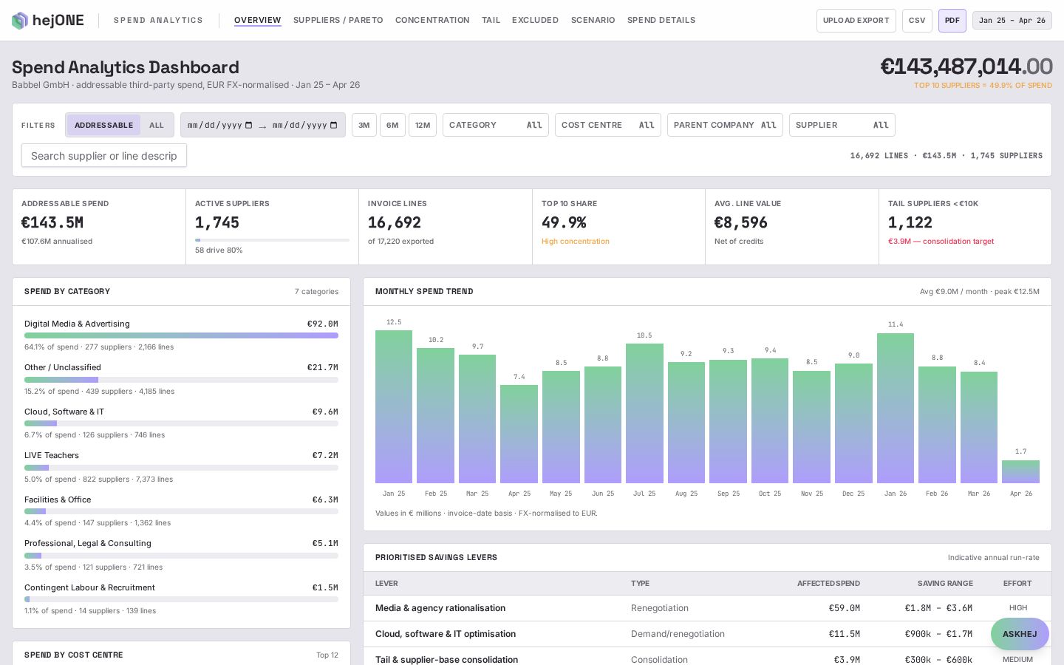Select the Media & agency rationalisation lever row
1064x665 pixels.
[x=707, y=608]
